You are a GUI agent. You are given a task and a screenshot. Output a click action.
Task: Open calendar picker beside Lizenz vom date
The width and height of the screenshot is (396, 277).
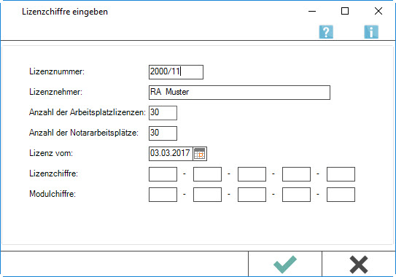(200, 154)
